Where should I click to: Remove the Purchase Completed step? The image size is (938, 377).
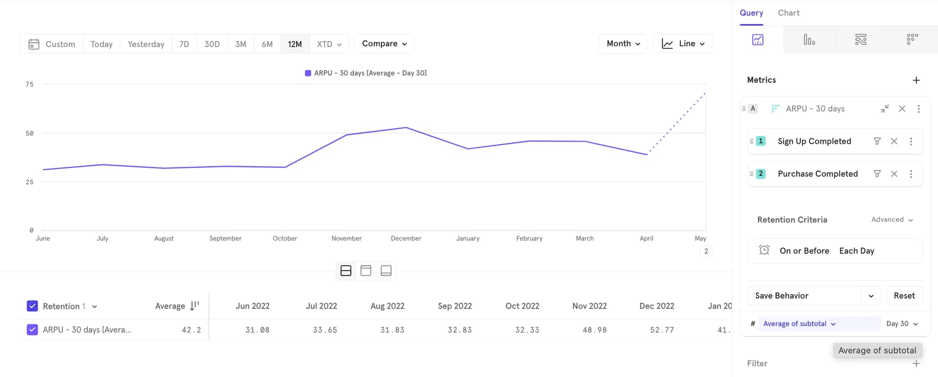pos(894,174)
